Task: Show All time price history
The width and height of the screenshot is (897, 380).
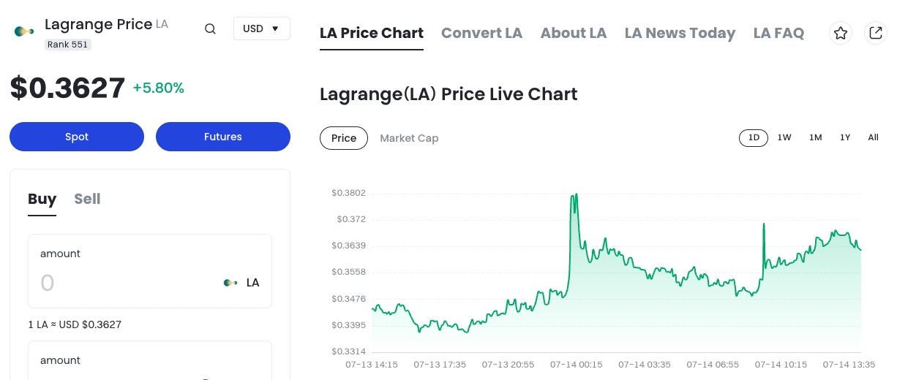Action: click(873, 137)
